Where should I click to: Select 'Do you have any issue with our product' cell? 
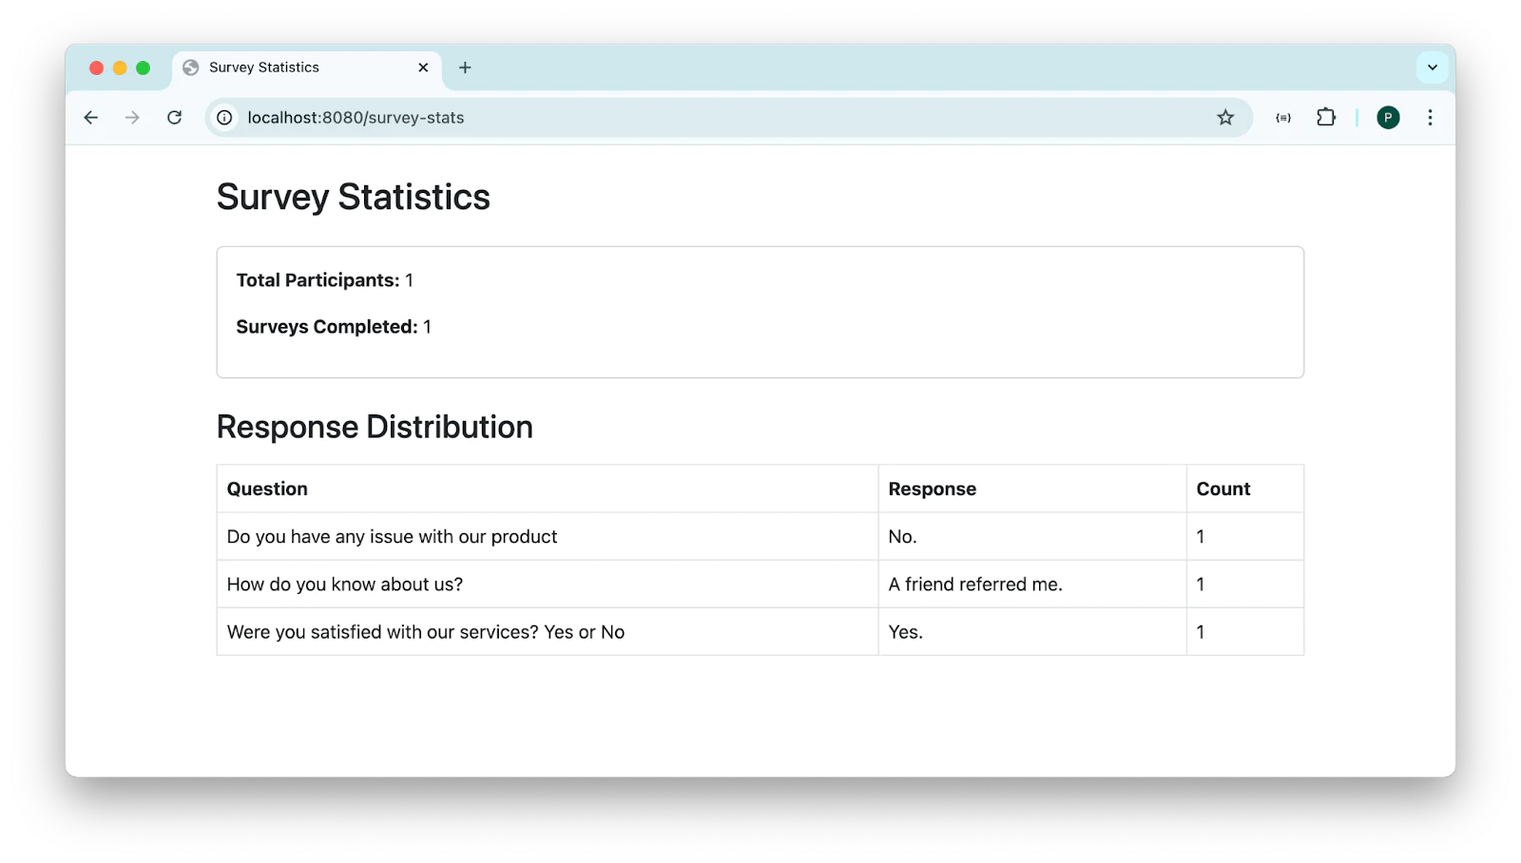click(x=548, y=537)
